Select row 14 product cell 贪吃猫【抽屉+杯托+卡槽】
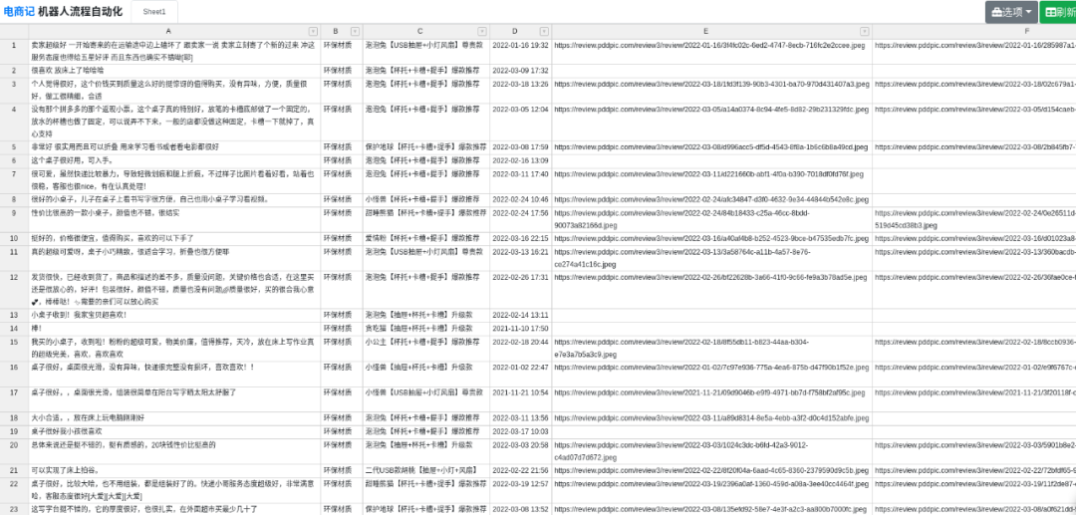This screenshot has height=515, width=1076. (x=426, y=328)
